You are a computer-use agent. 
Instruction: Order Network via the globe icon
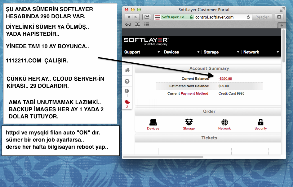[x=224, y=122]
